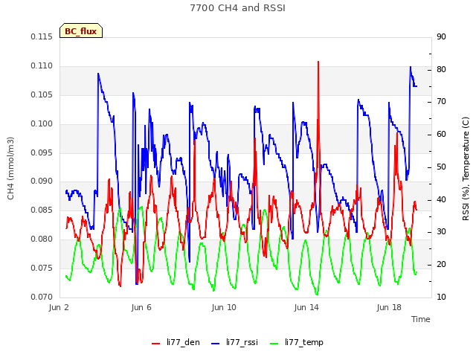Click the red li77_den legend swatch

155,344
